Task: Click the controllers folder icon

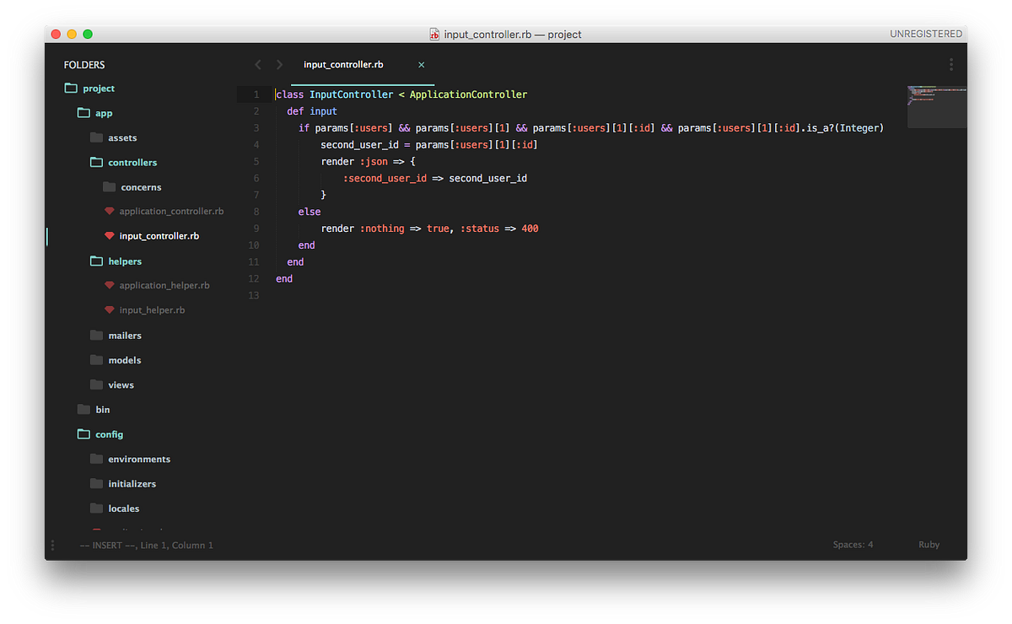Action: [x=96, y=162]
